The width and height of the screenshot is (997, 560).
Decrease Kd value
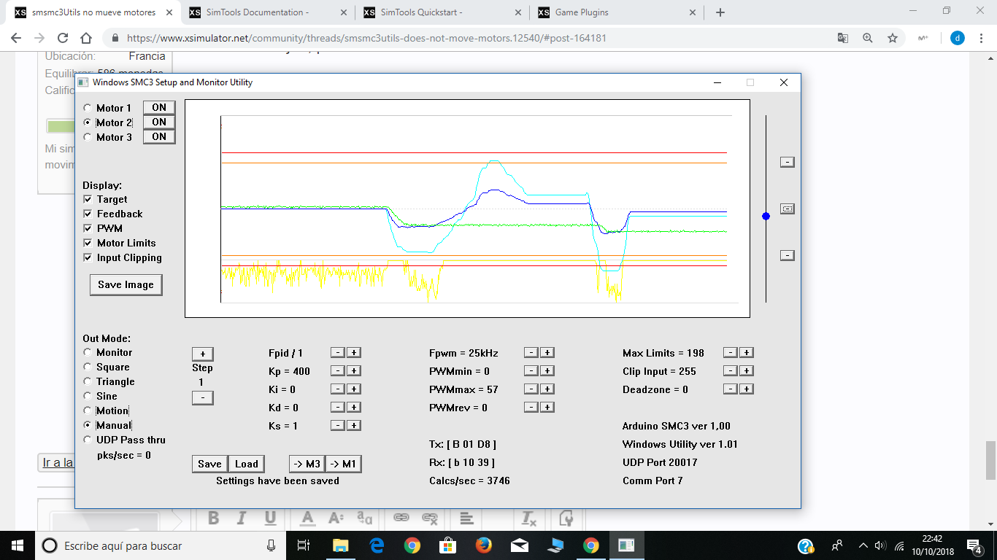[338, 407]
